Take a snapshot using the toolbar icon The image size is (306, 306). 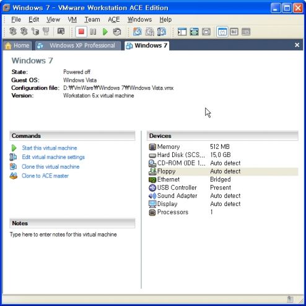pos(138,32)
